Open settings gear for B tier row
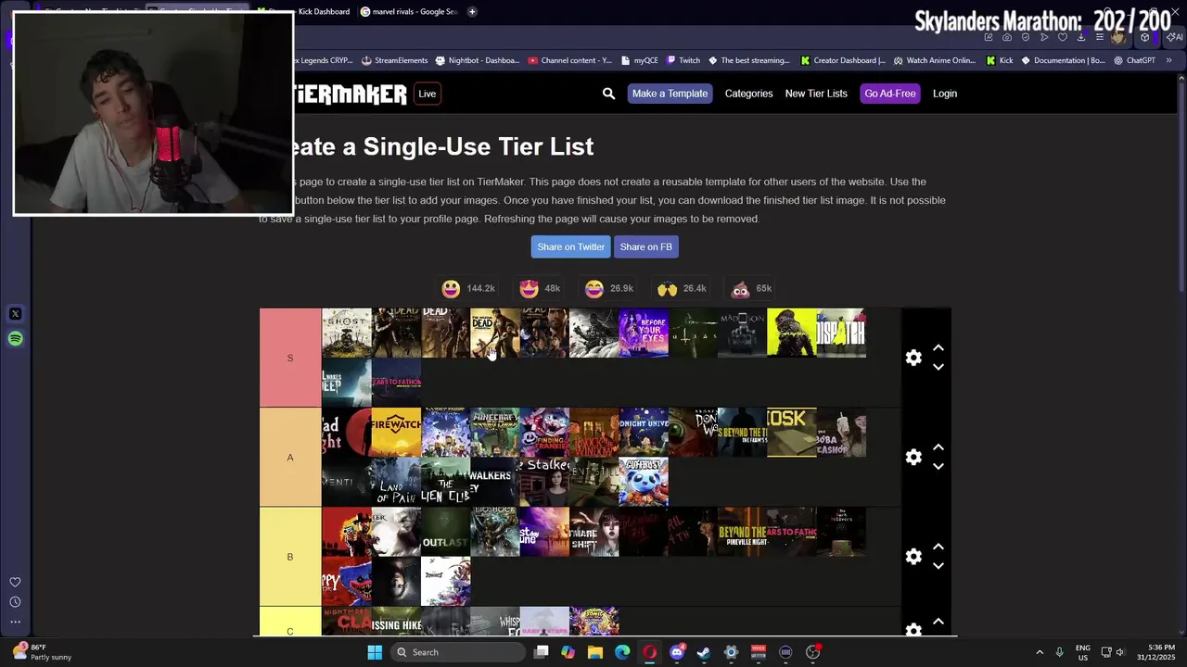 [x=913, y=556]
